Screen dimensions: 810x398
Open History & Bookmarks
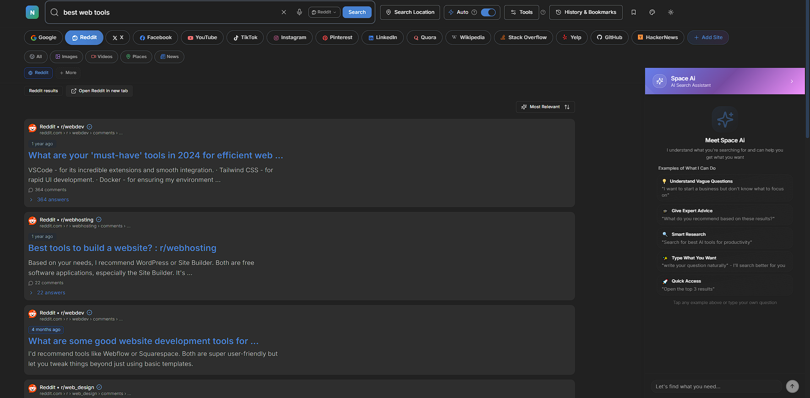[x=586, y=12]
